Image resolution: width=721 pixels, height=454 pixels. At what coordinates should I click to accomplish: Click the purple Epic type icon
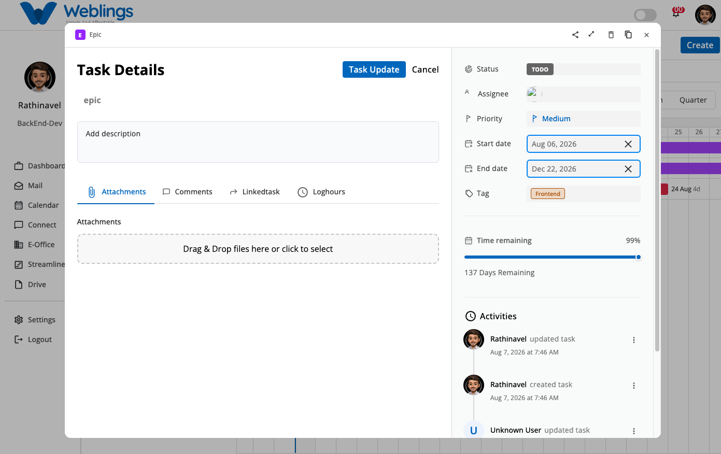[80, 35]
